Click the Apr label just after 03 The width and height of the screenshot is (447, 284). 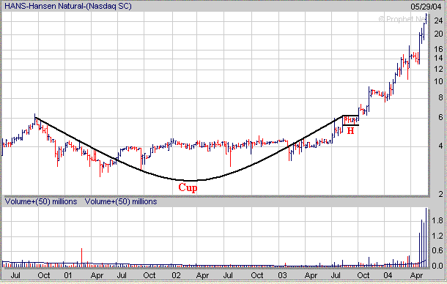point(311,276)
